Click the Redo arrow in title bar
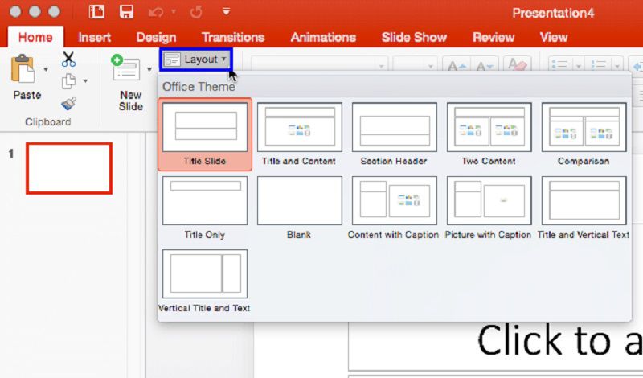The height and width of the screenshot is (378, 643). coord(196,12)
